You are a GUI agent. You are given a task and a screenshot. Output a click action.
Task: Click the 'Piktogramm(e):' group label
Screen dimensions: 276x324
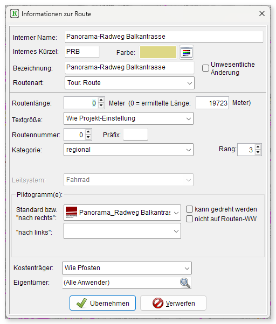point(39,195)
